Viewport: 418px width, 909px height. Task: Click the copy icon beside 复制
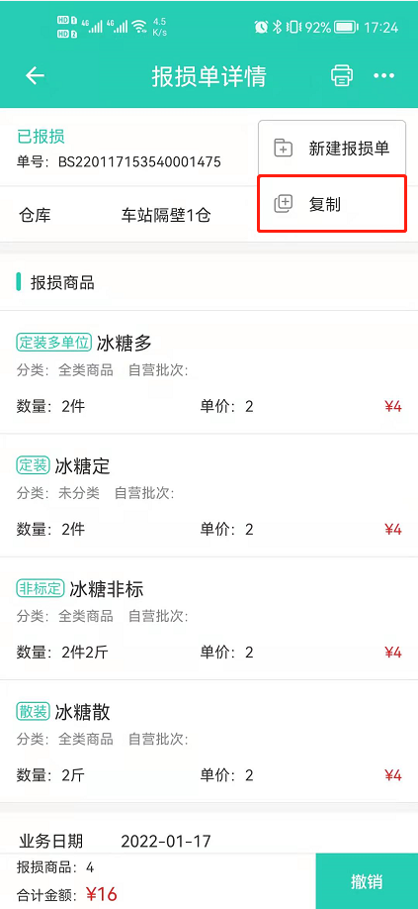coord(284,204)
